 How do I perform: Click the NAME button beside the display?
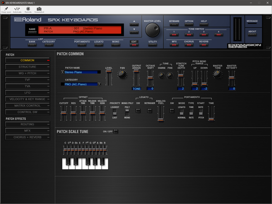click(x=32, y=33)
